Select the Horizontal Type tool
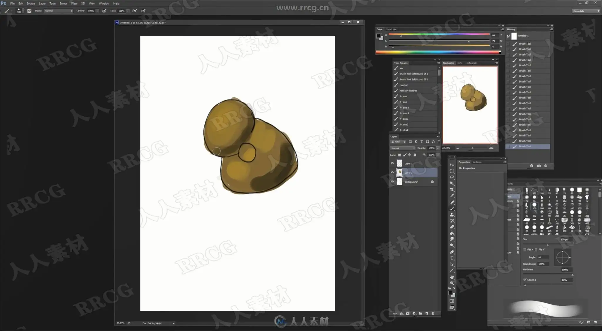This screenshot has width=602, height=331. pos(452,258)
